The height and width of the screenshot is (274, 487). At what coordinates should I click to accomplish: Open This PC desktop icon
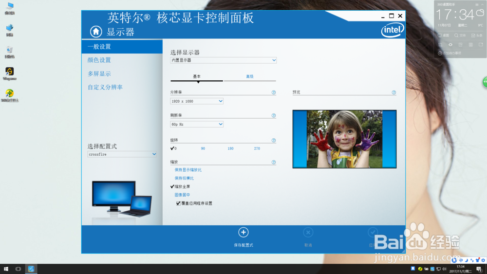pyautogui.click(x=10, y=8)
